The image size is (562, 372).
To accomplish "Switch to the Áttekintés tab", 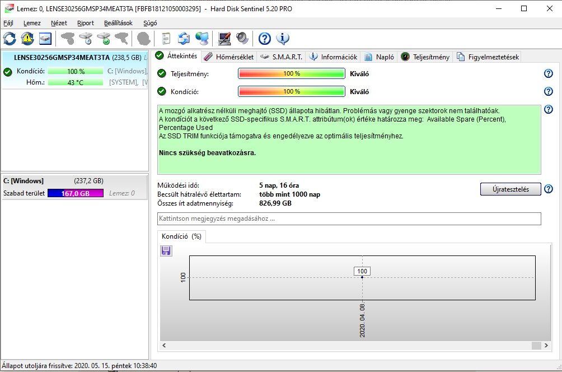I will coord(176,56).
